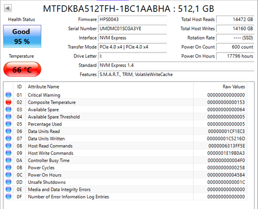This screenshot has width=258, height=209.
Task: Select the Host Write Commands attribute name
Action: (51, 153)
